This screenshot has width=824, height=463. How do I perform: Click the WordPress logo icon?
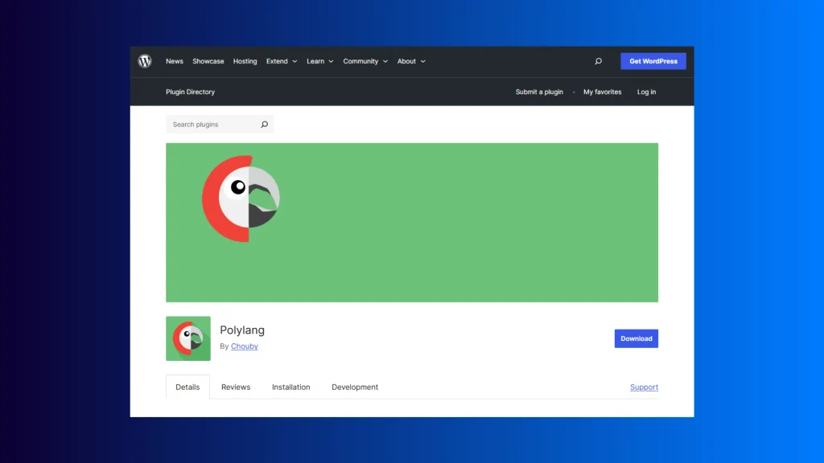click(x=145, y=61)
